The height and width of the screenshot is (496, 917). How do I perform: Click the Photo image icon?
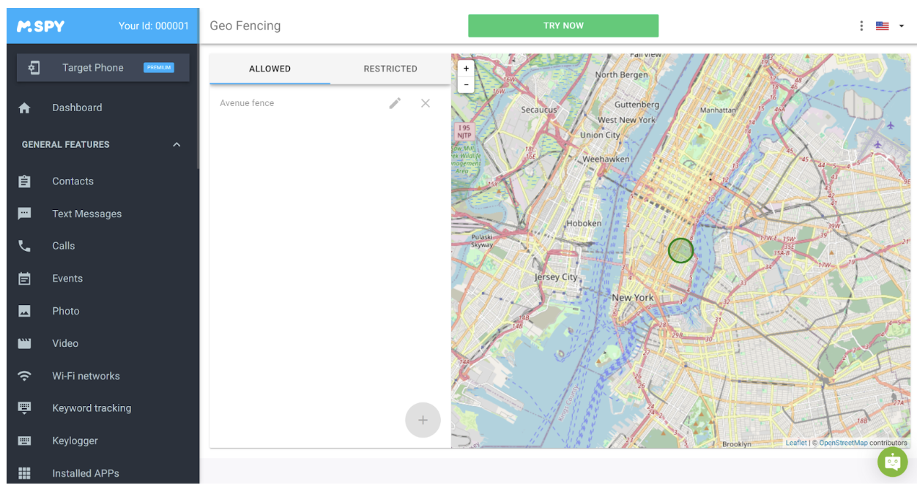click(24, 311)
